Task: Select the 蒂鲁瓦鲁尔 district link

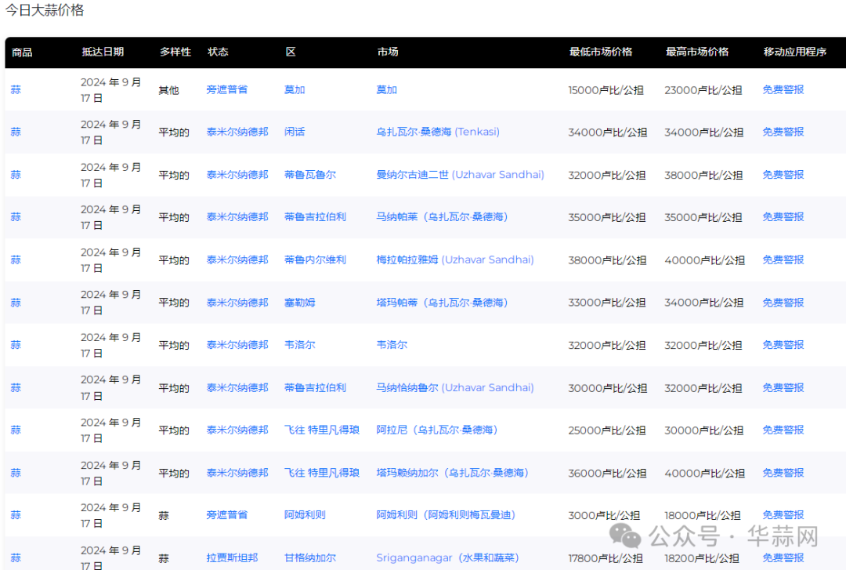Action: (x=309, y=175)
